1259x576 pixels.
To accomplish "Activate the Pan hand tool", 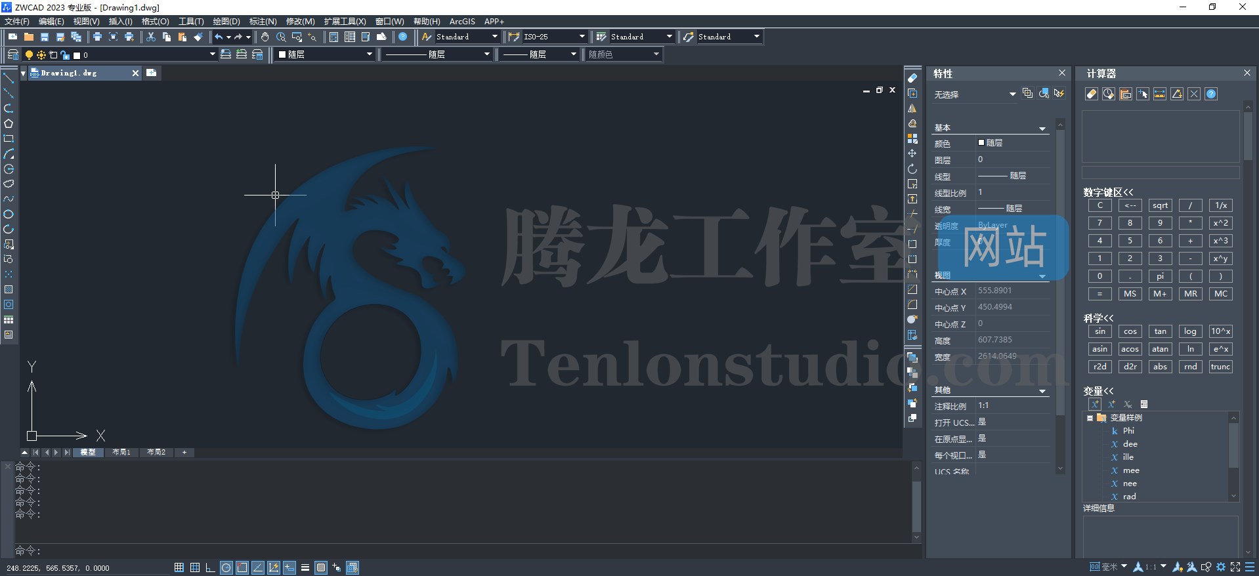I will click(265, 37).
